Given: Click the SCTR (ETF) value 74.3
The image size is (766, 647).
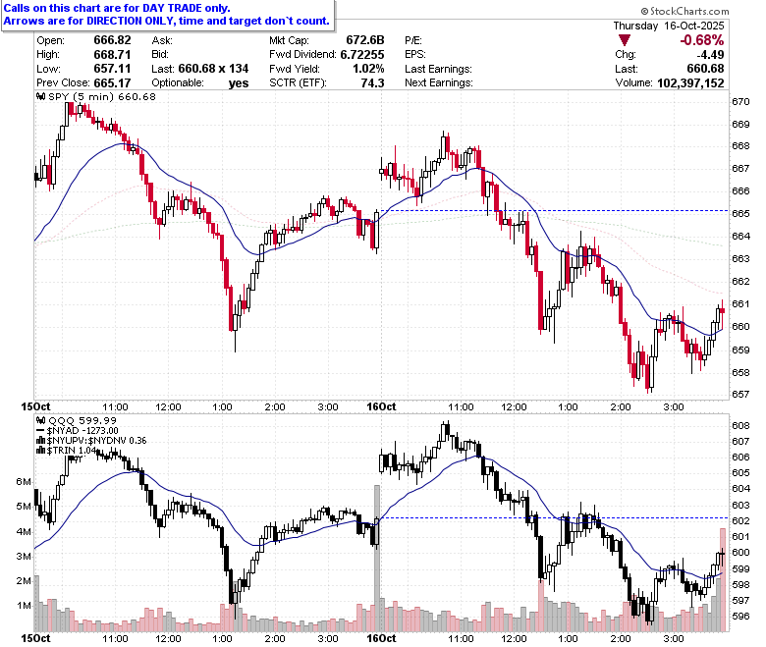Looking at the screenshot, I should coord(372,83).
